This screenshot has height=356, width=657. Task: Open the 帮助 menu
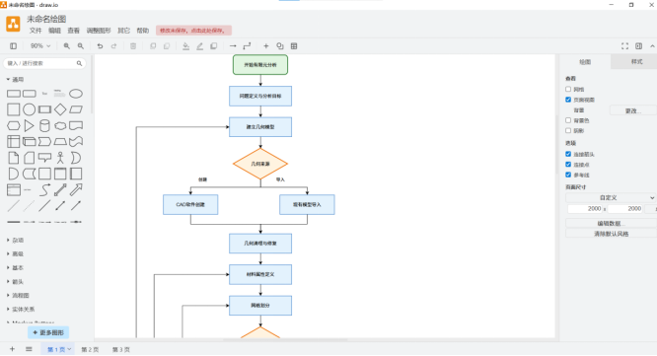(142, 31)
